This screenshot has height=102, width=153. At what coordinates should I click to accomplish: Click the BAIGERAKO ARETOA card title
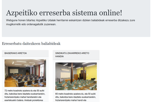click(x=16, y=53)
